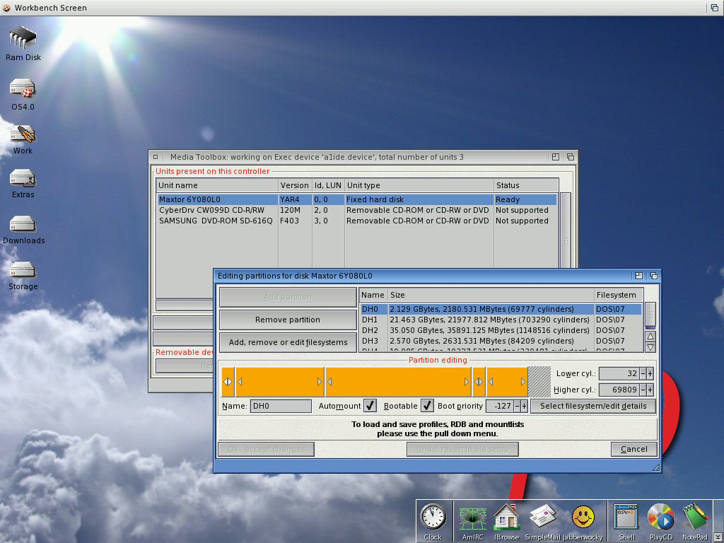Click the partition list scrollbar handle
Screen dimensions: 724x543
point(650,315)
